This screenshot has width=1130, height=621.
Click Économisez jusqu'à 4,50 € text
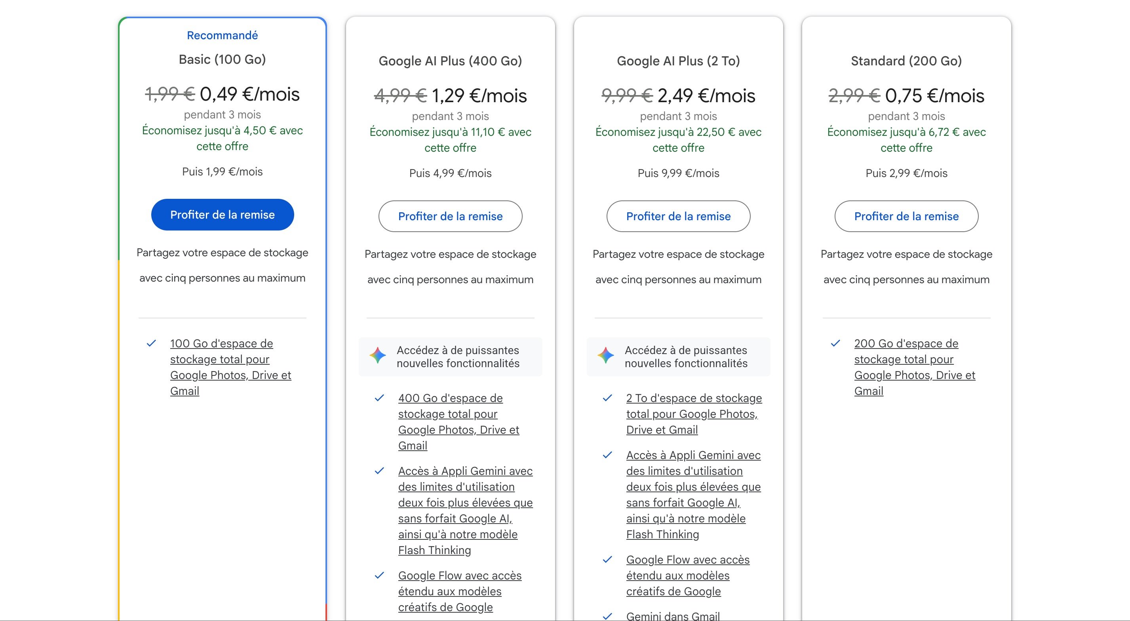click(x=223, y=138)
